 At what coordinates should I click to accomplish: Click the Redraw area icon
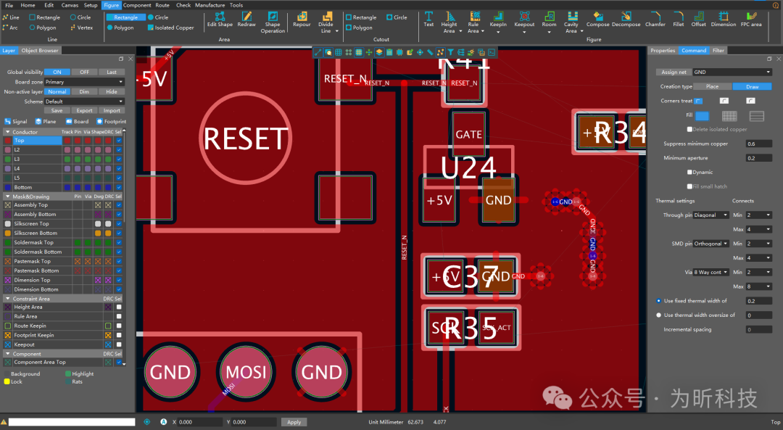coord(246,17)
